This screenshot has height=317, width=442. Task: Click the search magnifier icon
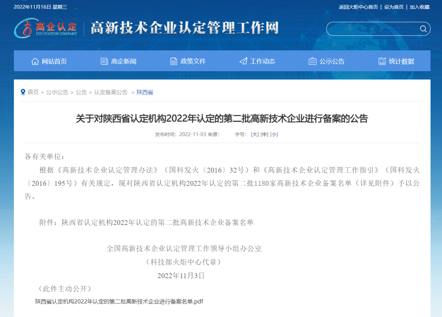point(423,29)
